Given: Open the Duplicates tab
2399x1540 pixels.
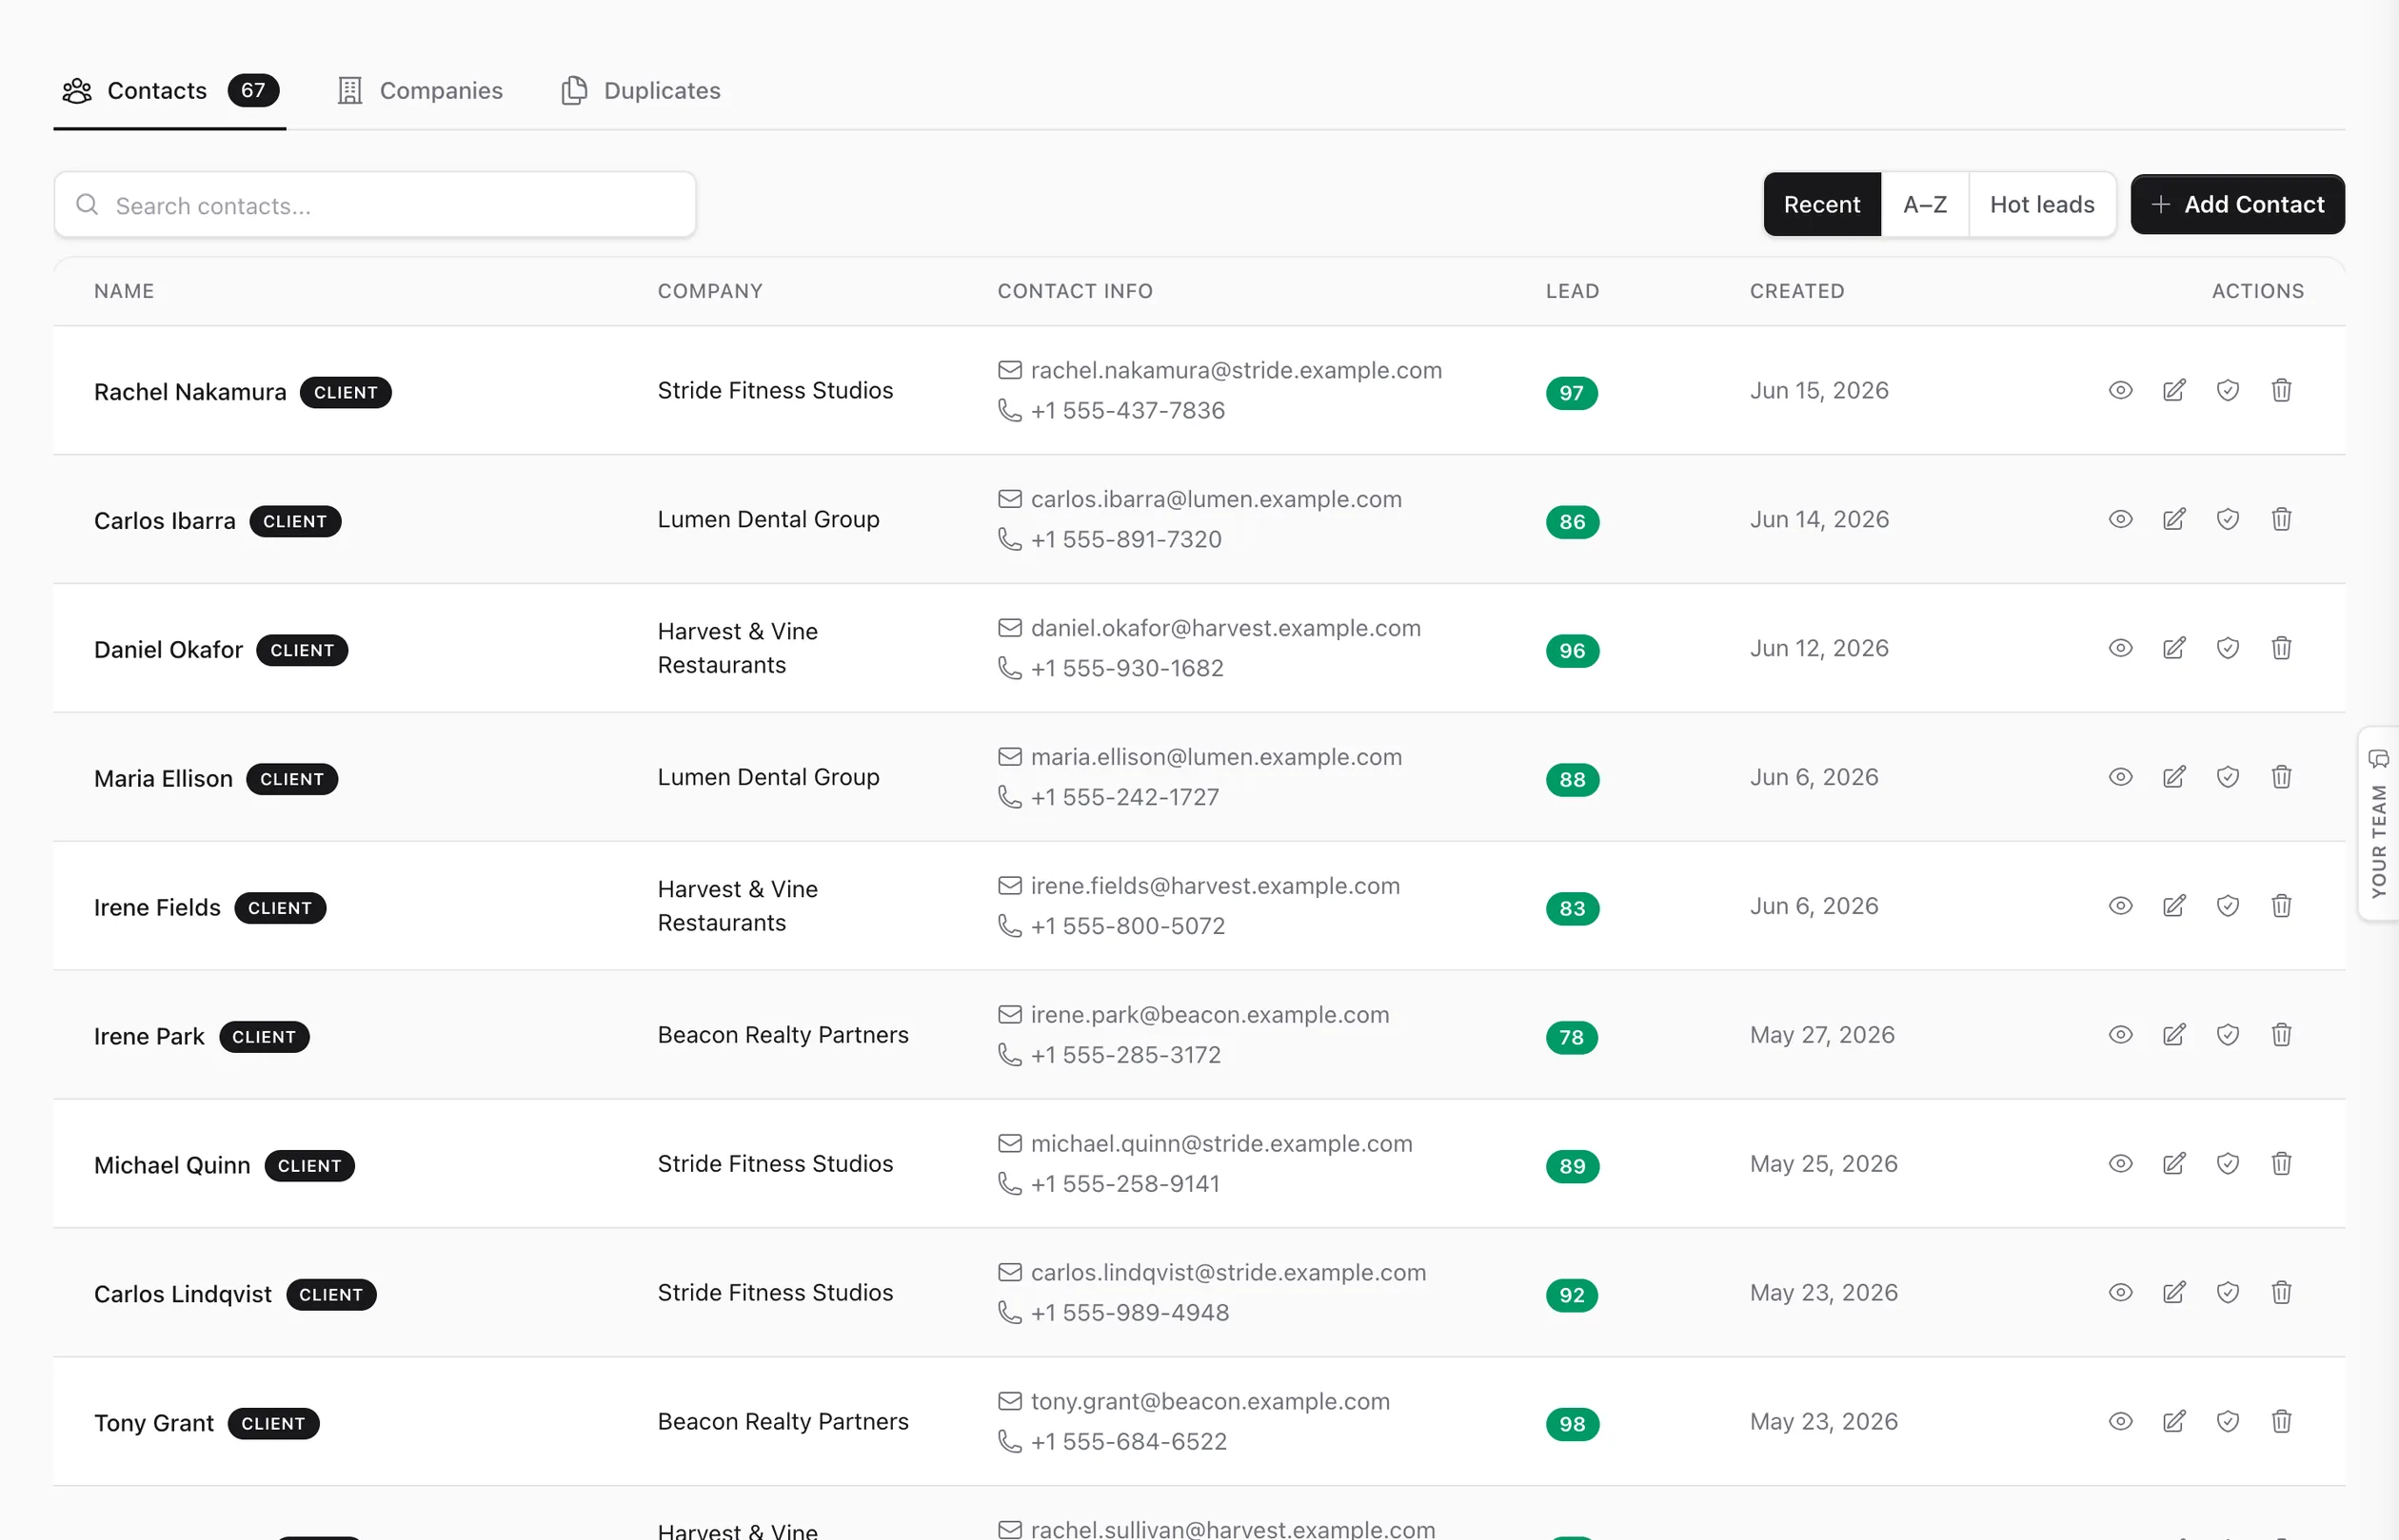Looking at the screenshot, I should pos(642,91).
